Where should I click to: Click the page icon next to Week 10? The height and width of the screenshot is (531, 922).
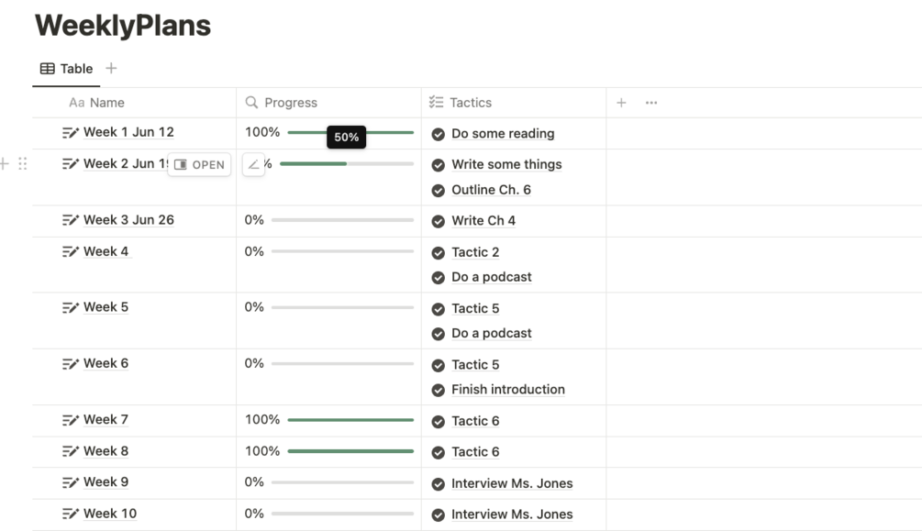coord(71,514)
